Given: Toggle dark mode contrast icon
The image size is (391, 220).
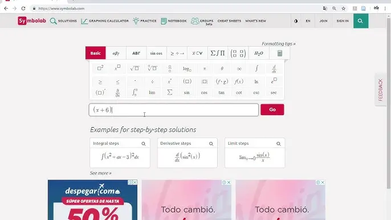Looking at the screenshot, I should (296, 21).
